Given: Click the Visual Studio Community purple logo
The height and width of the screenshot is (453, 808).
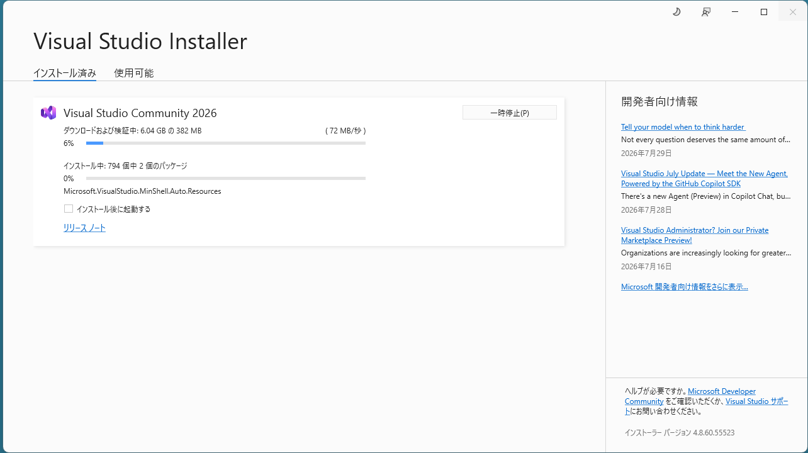Looking at the screenshot, I should click(x=48, y=113).
